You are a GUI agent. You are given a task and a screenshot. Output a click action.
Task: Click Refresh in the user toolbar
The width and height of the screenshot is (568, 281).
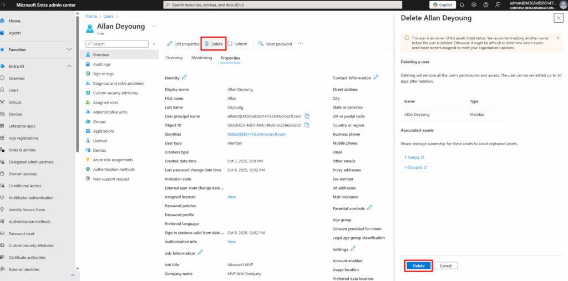(237, 44)
